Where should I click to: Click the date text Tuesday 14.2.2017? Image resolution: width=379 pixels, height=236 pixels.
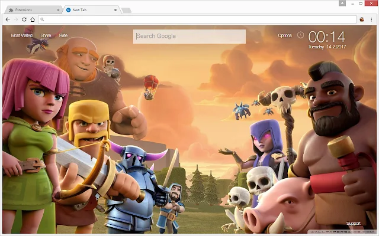click(x=327, y=47)
